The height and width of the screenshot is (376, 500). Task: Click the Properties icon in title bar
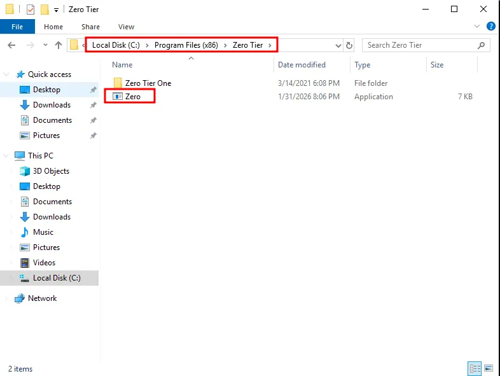(30, 10)
